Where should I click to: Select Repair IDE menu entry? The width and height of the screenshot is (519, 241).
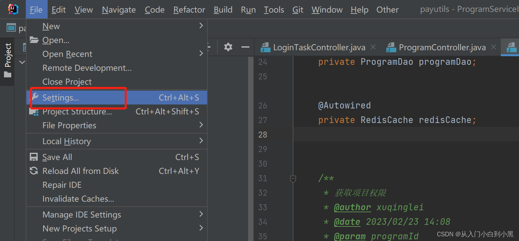[x=117, y=185]
